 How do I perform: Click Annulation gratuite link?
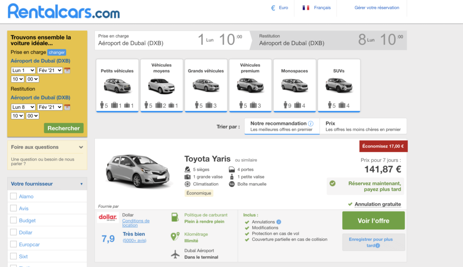point(378,204)
